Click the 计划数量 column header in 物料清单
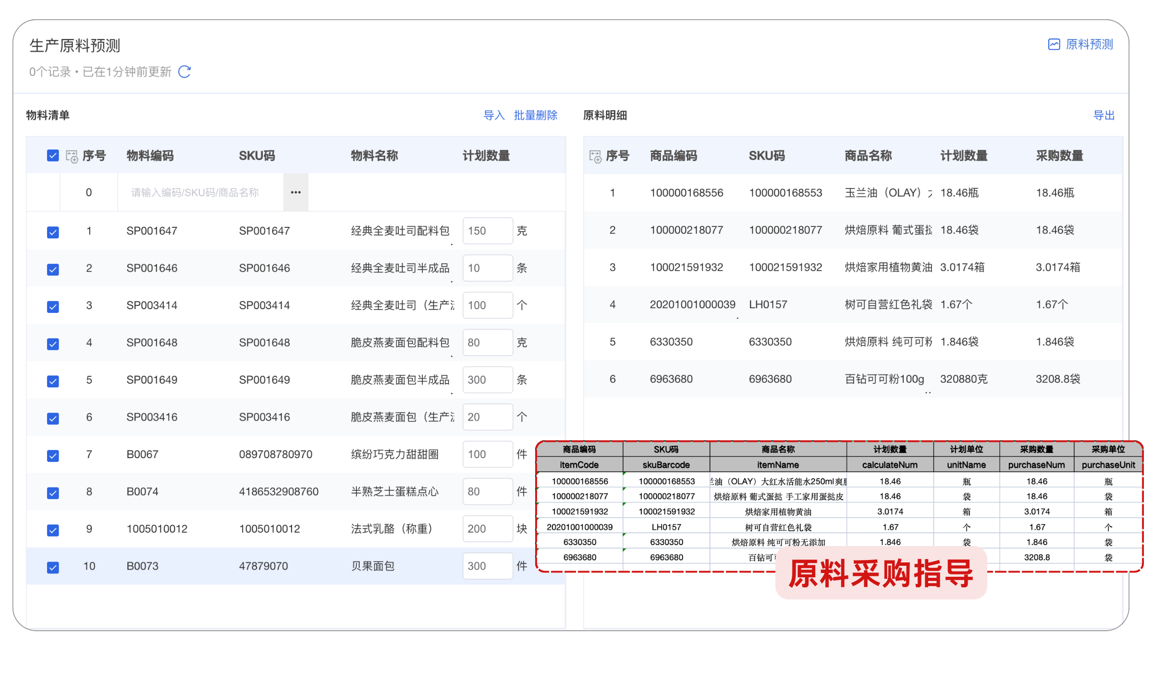 486,156
